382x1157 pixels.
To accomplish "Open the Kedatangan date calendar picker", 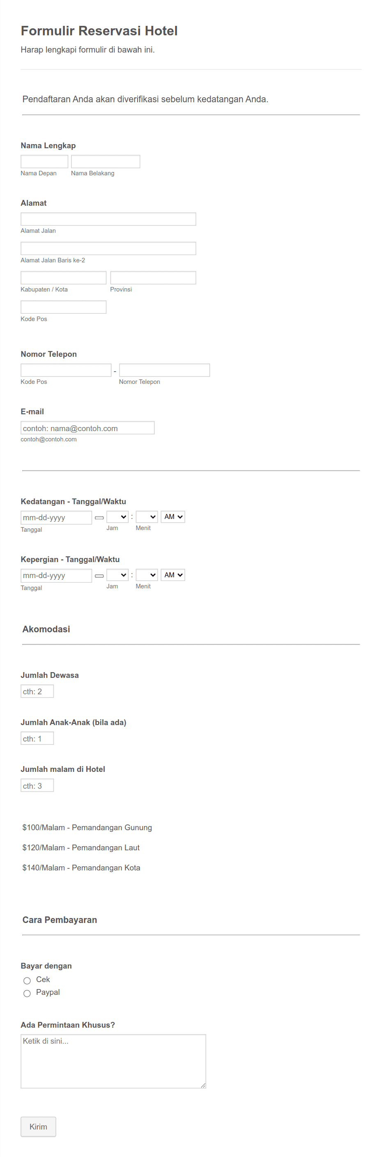I will 100,517.
